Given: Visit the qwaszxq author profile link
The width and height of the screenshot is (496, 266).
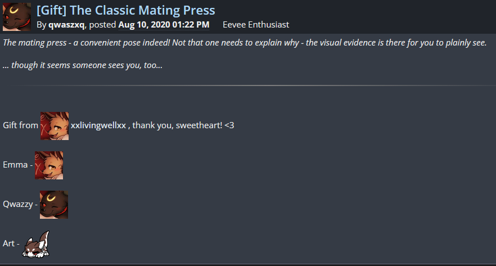Looking at the screenshot, I should 66,25.
